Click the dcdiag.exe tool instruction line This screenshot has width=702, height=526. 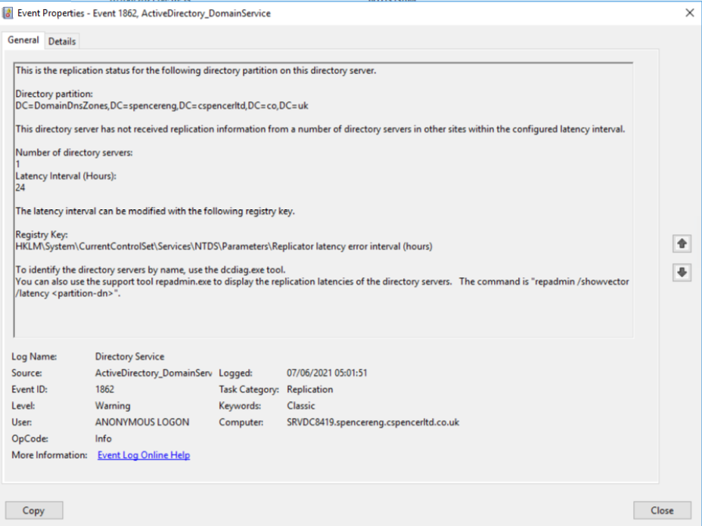[151, 270]
